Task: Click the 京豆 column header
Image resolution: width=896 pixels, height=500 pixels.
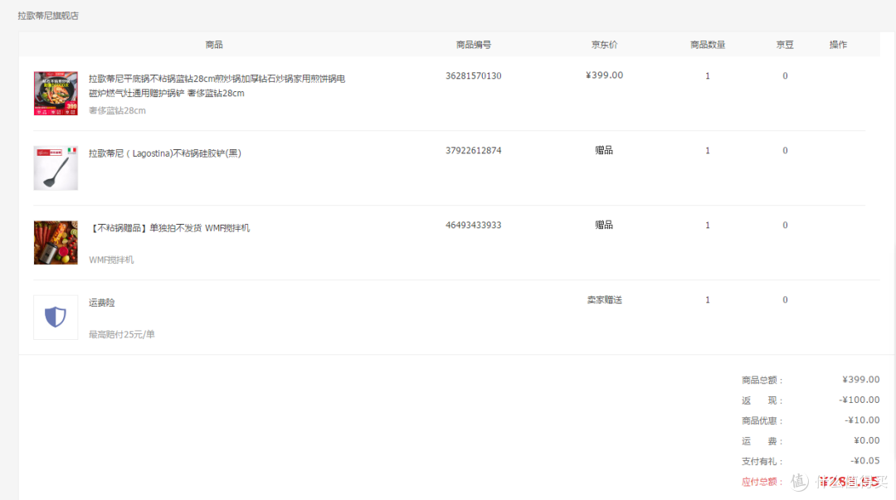Action: tap(785, 45)
